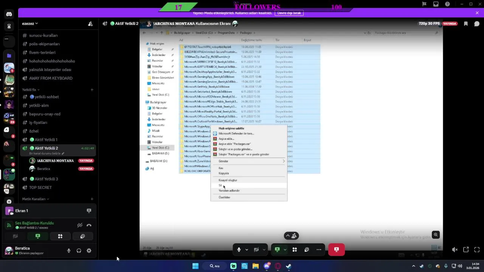Open activities icon in the call control bar

295,250
